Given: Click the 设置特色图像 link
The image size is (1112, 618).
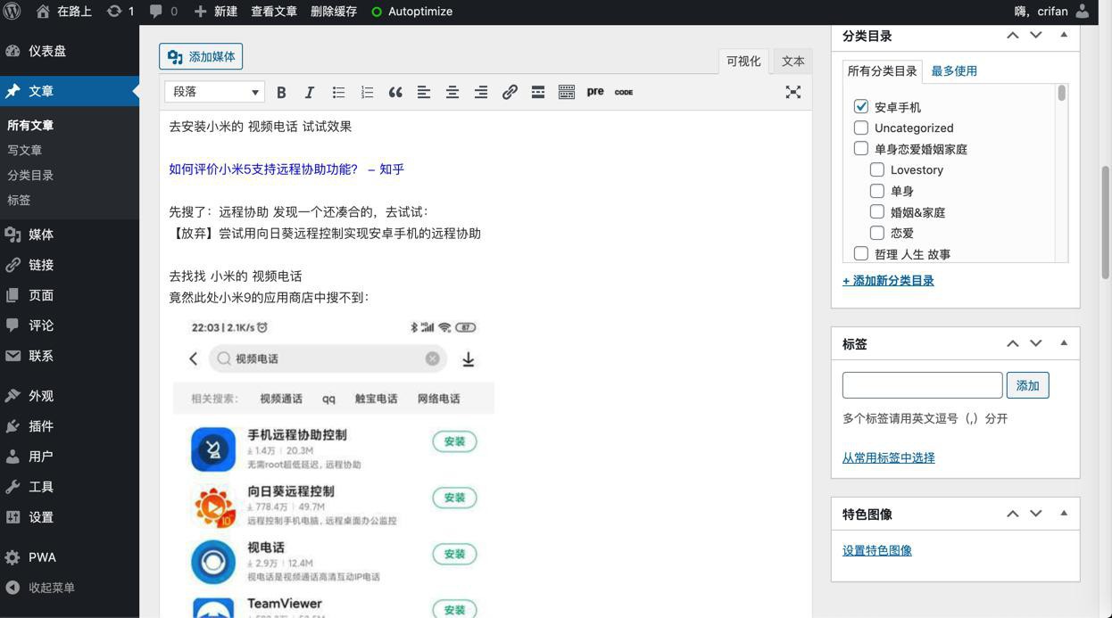Looking at the screenshot, I should tap(877, 550).
